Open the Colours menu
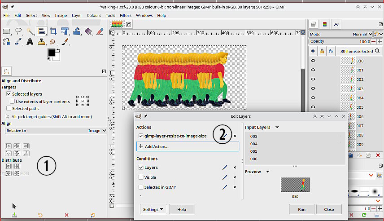This screenshot has width=384, height=221. click(x=94, y=15)
